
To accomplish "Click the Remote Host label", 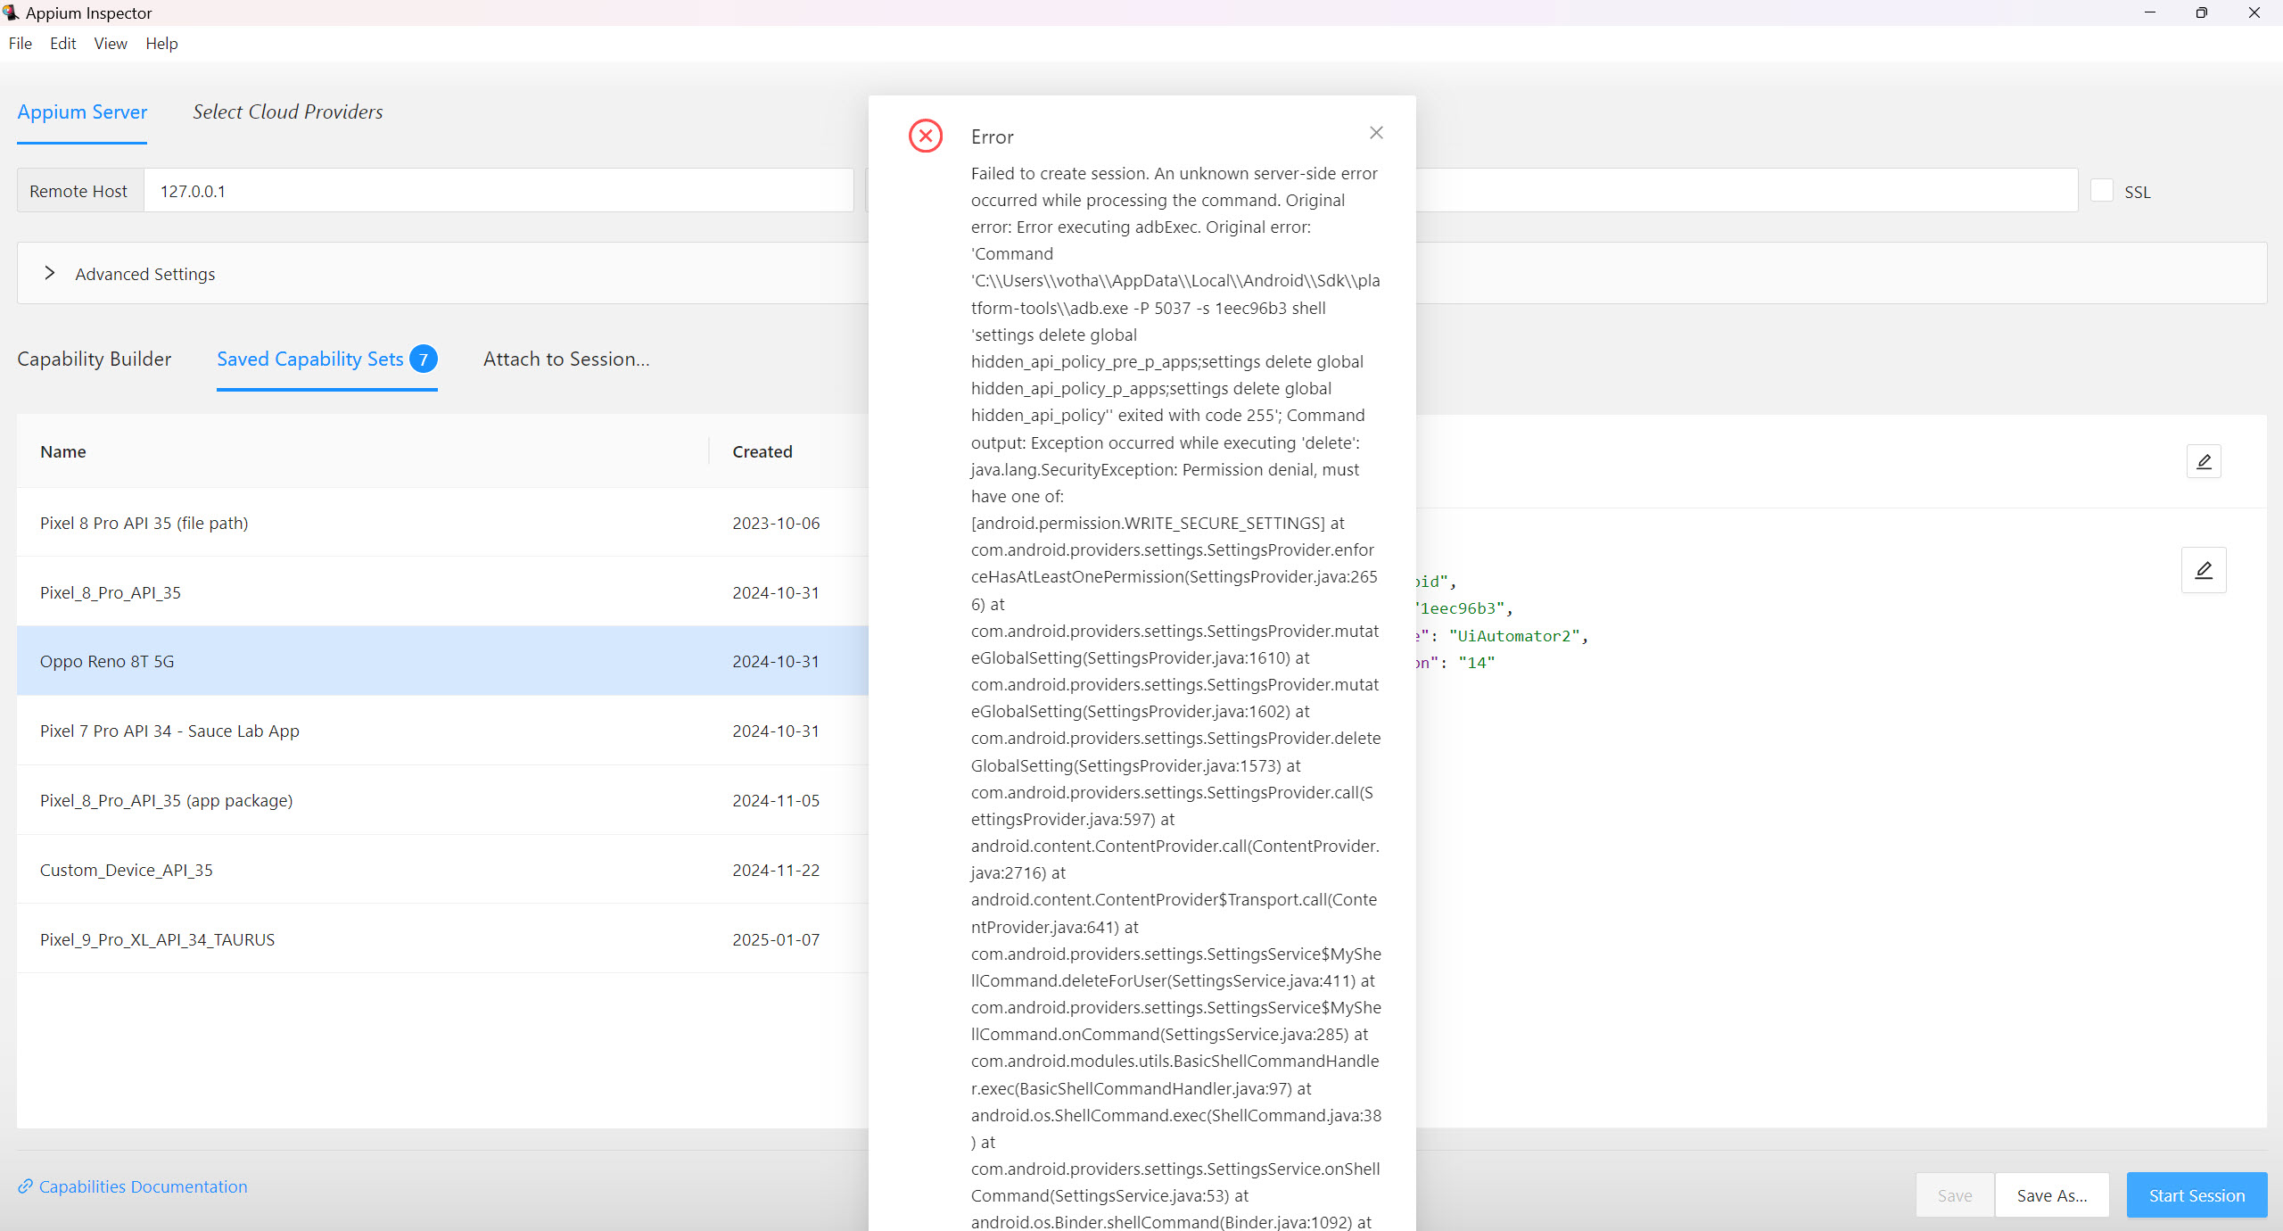I will [78, 191].
